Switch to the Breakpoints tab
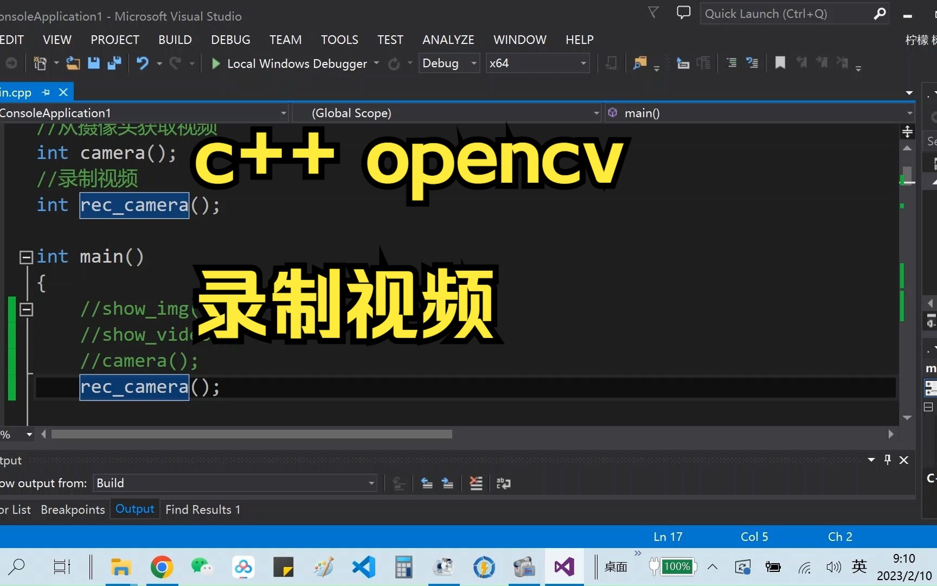This screenshot has width=937, height=586. point(72,509)
